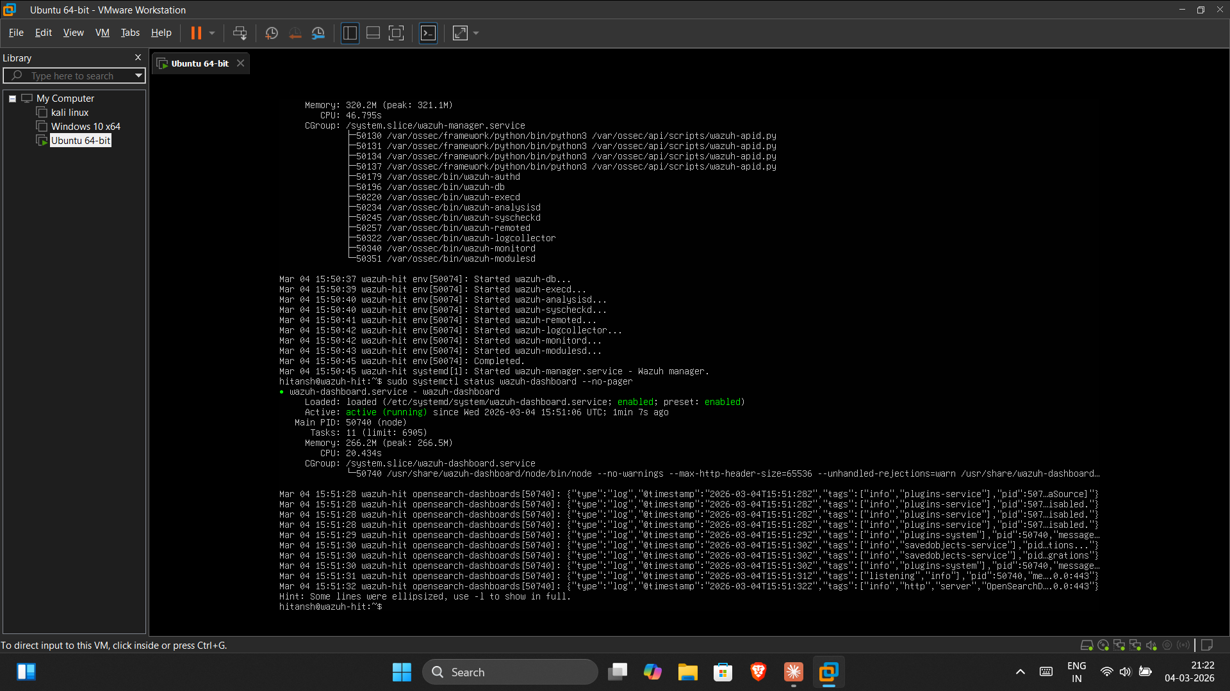Click the hard disk device status icon
The height and width of the screenshot is (691, 1230).
click(1086, 646)
